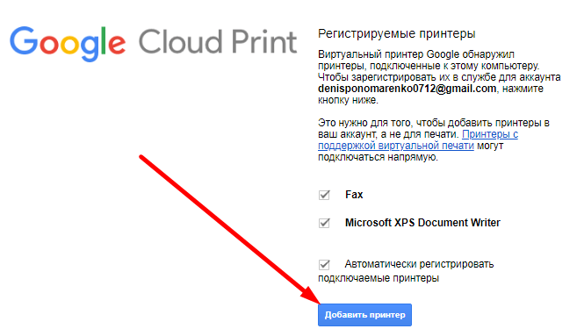Viewport: 577px width, 336px height.
Task: Click the blue letter G of Google
Action: pyautogui.click(x=24, y=40)
